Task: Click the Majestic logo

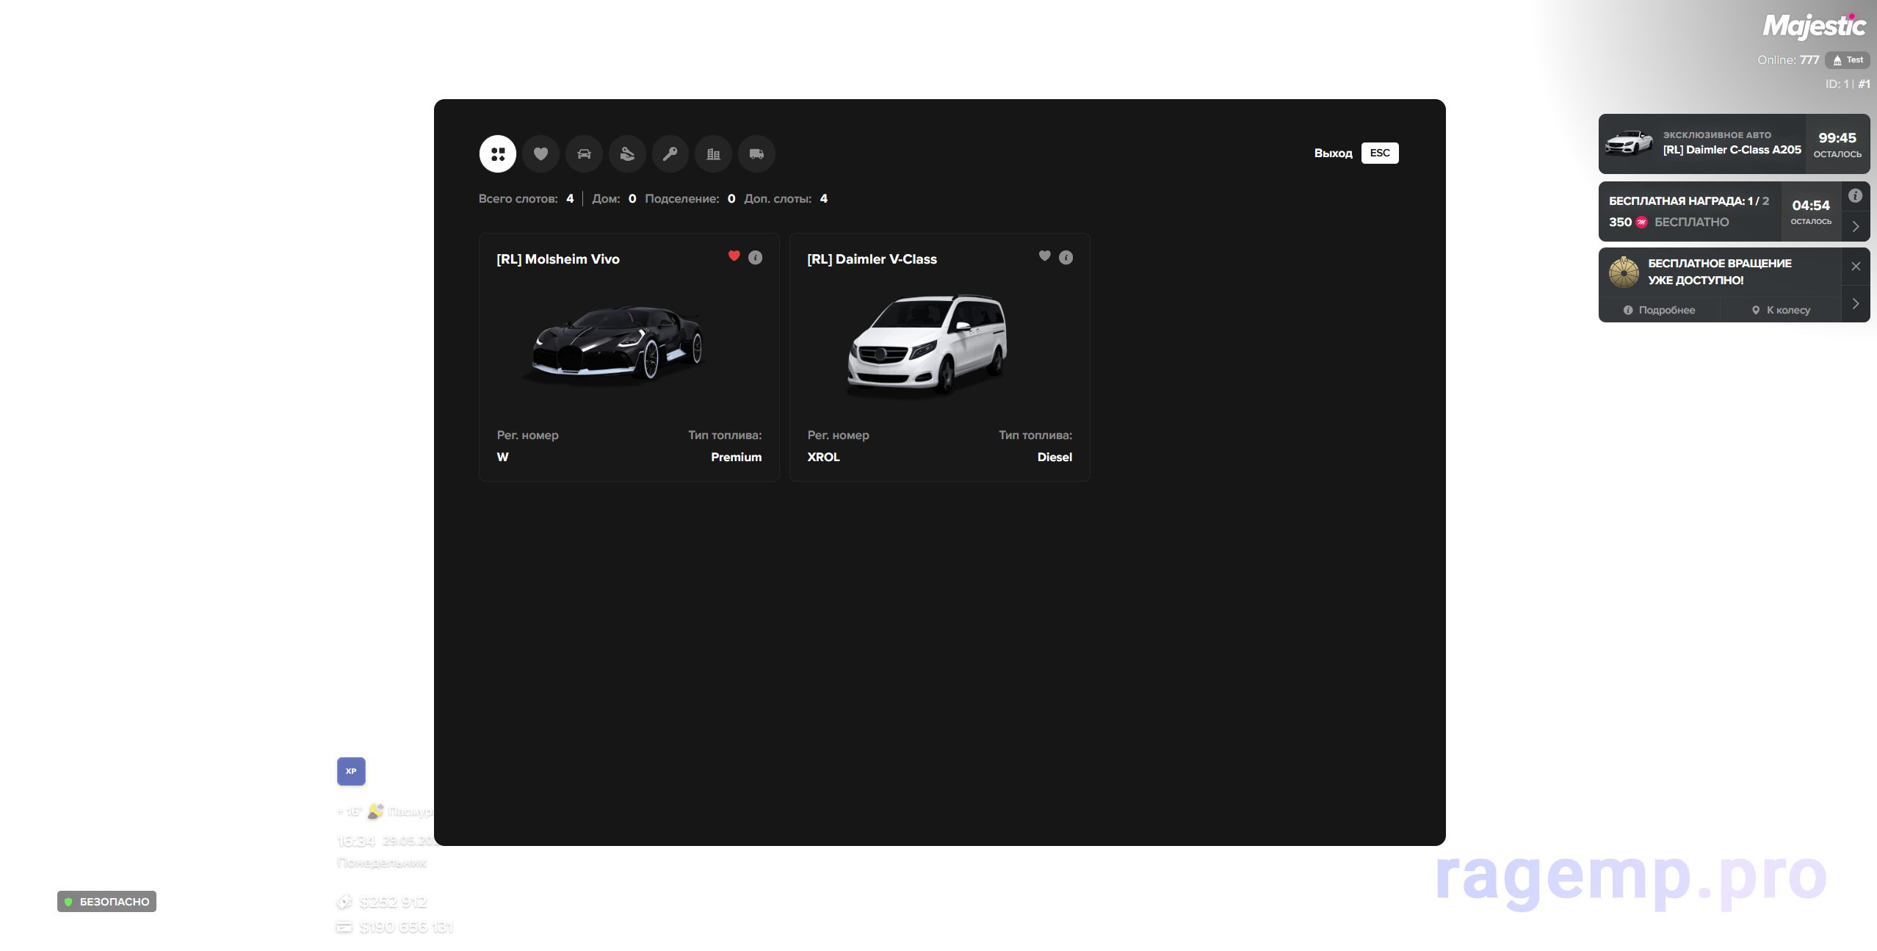Action: [x=1815, y=26]
